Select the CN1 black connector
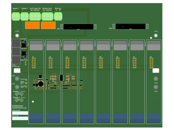174x130 pixels. (78, 27)
